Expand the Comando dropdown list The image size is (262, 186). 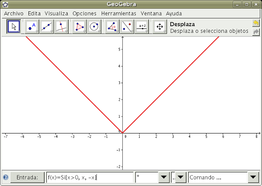(254, 178)
